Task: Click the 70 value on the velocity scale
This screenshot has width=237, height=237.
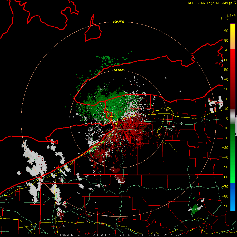Action: click(x=226, y=50)
